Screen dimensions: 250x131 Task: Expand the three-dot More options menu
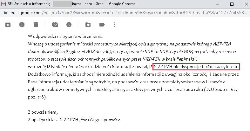115,25
